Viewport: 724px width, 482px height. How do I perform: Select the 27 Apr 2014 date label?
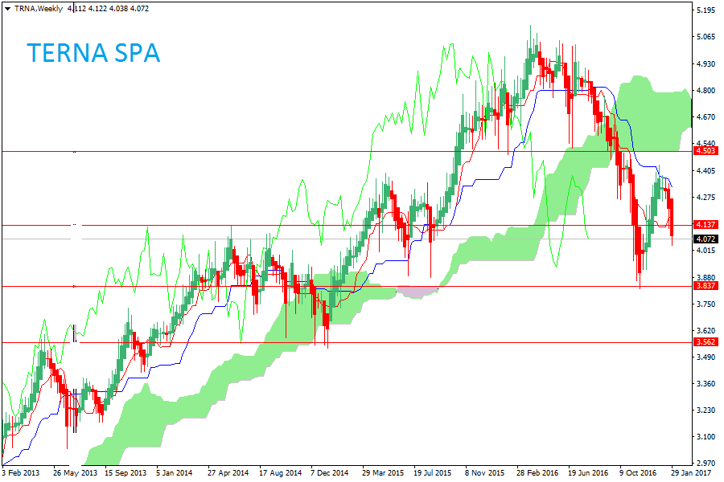coord(228,473)
